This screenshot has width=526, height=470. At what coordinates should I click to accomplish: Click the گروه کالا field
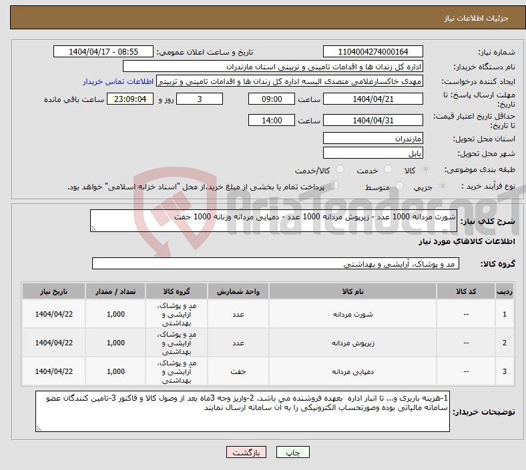pyautogui.click(x=276, y=263)
